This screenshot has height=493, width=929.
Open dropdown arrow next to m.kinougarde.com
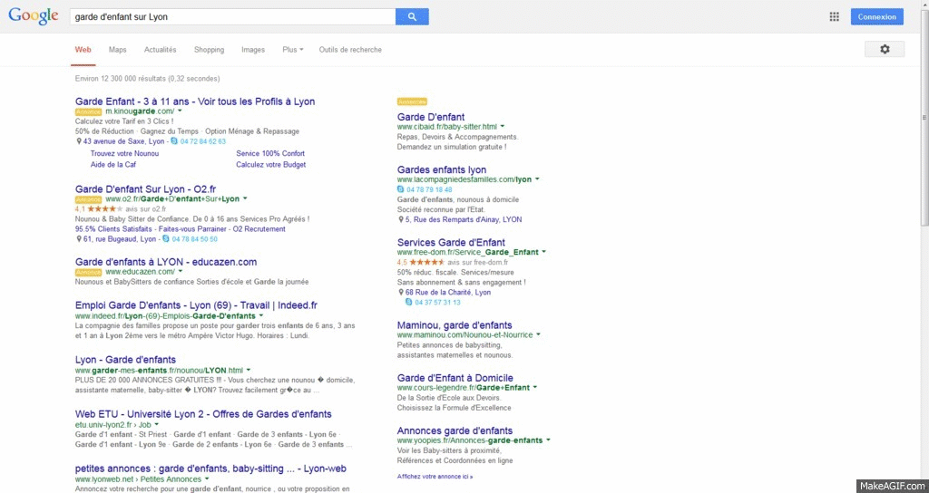(181, 111)
